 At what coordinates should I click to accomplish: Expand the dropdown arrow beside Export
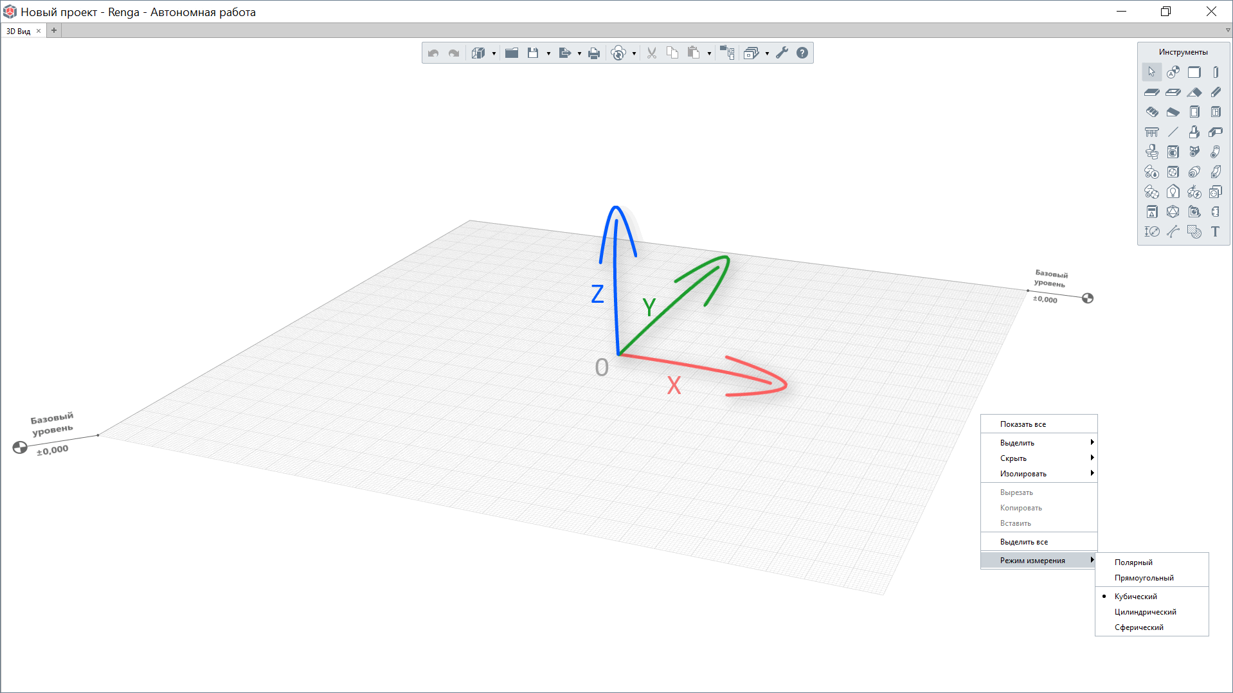(579, 54)
